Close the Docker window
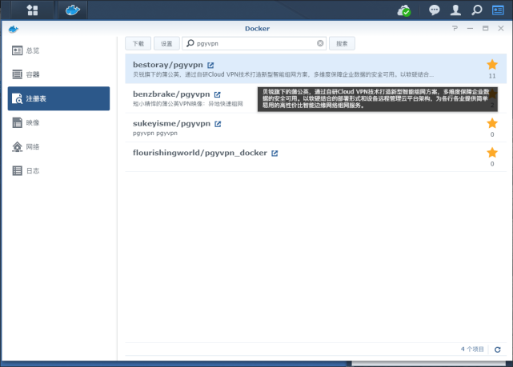 click(x=500, y=29)
